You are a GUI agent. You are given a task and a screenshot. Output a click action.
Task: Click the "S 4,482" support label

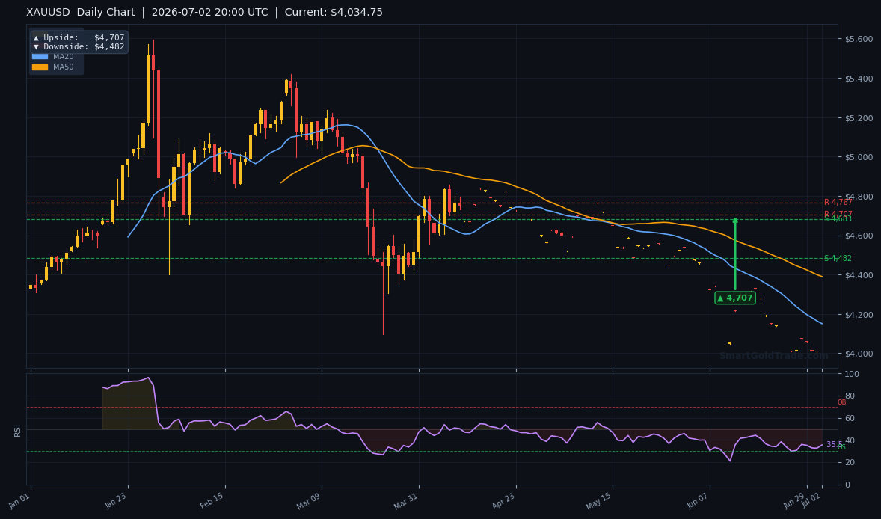point(838,258)
